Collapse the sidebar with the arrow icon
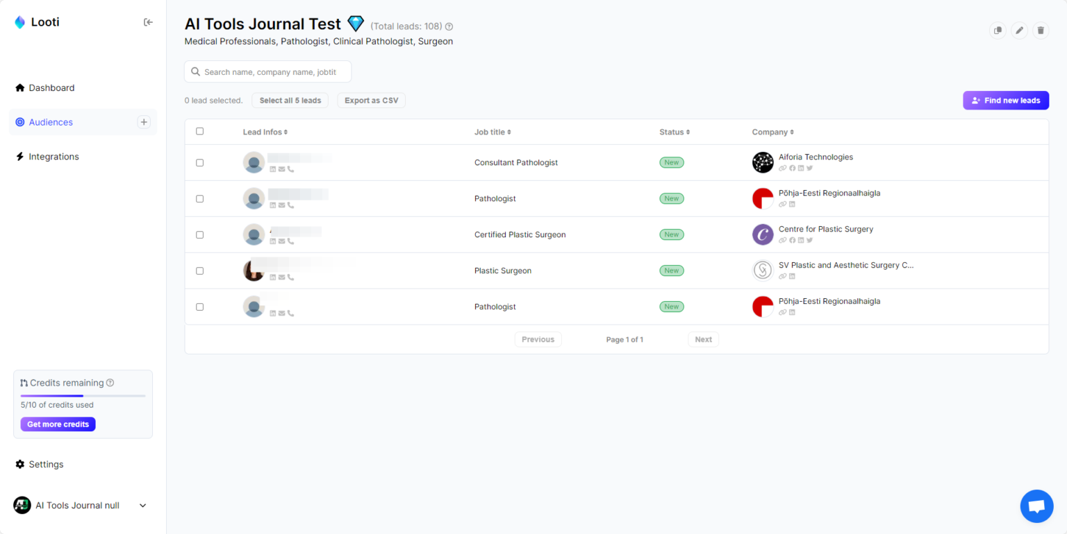The image size is (1067, 534). (x=148, y=21)
